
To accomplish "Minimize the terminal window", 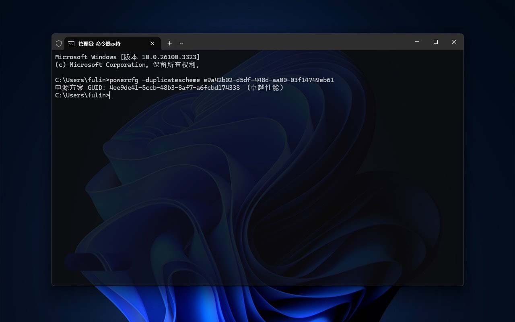I will 417,42.
